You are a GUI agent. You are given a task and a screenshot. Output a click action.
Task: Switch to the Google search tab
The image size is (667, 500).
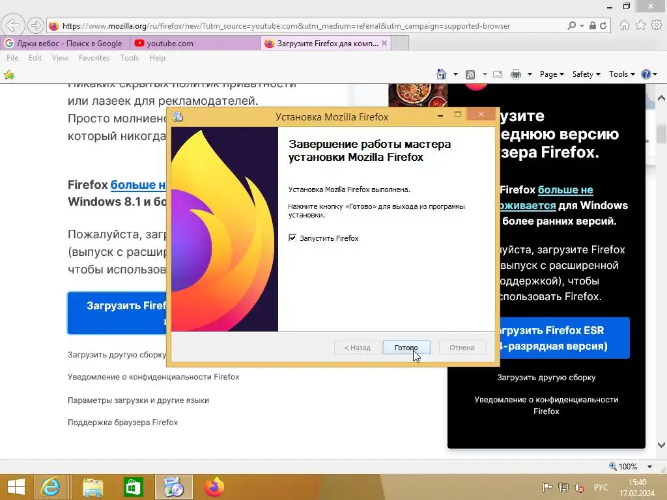pos(65,43)
